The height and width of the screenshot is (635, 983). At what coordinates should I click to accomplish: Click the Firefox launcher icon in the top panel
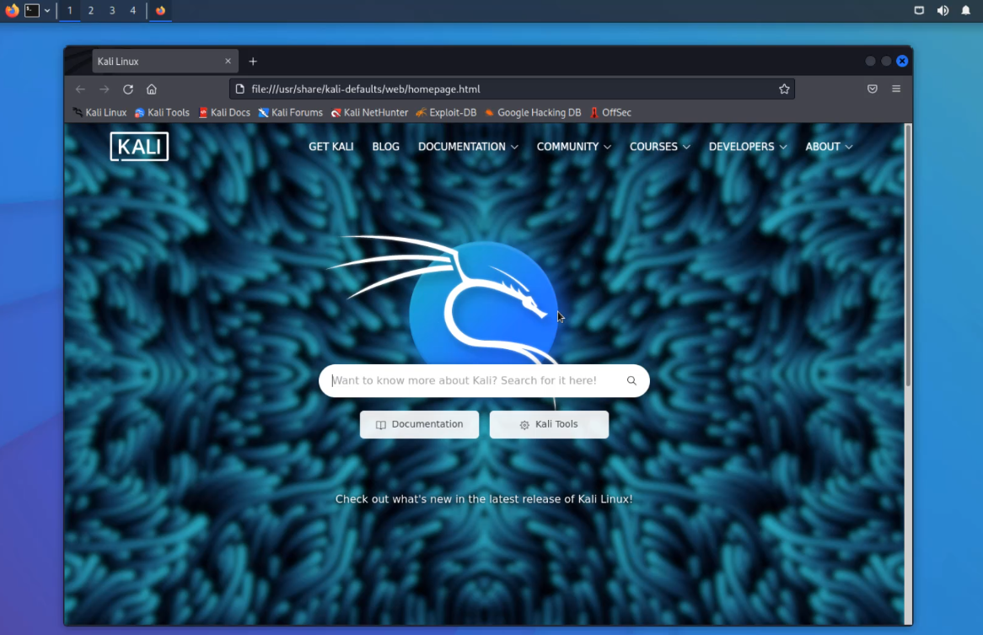click(12, 10)
